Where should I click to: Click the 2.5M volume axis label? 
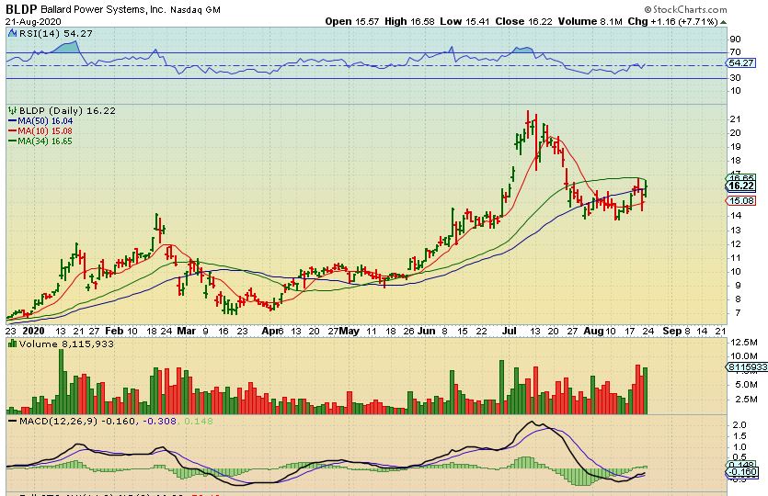747,400
